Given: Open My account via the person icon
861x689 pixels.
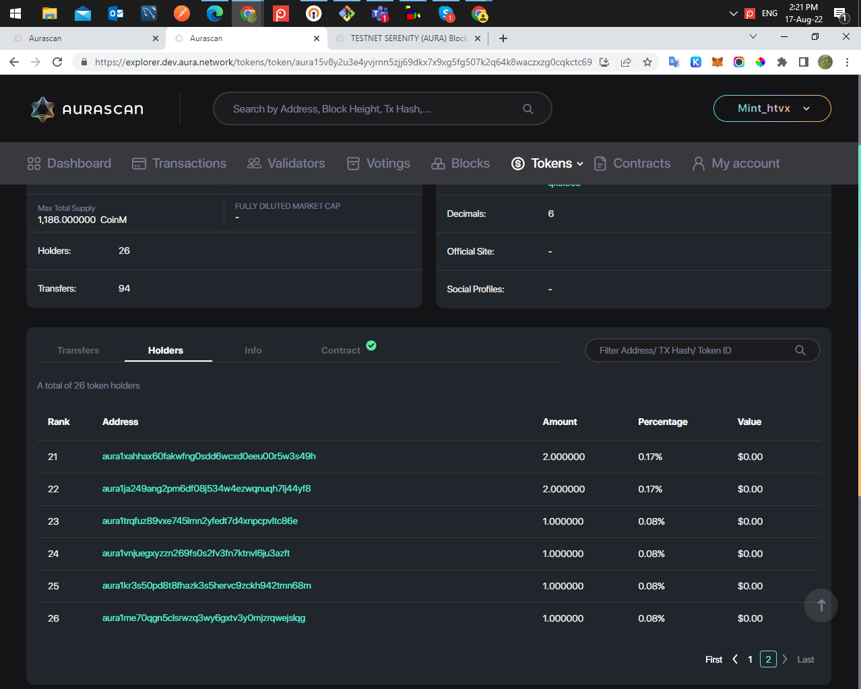Looking at the screenshot, I should point(698,163).
